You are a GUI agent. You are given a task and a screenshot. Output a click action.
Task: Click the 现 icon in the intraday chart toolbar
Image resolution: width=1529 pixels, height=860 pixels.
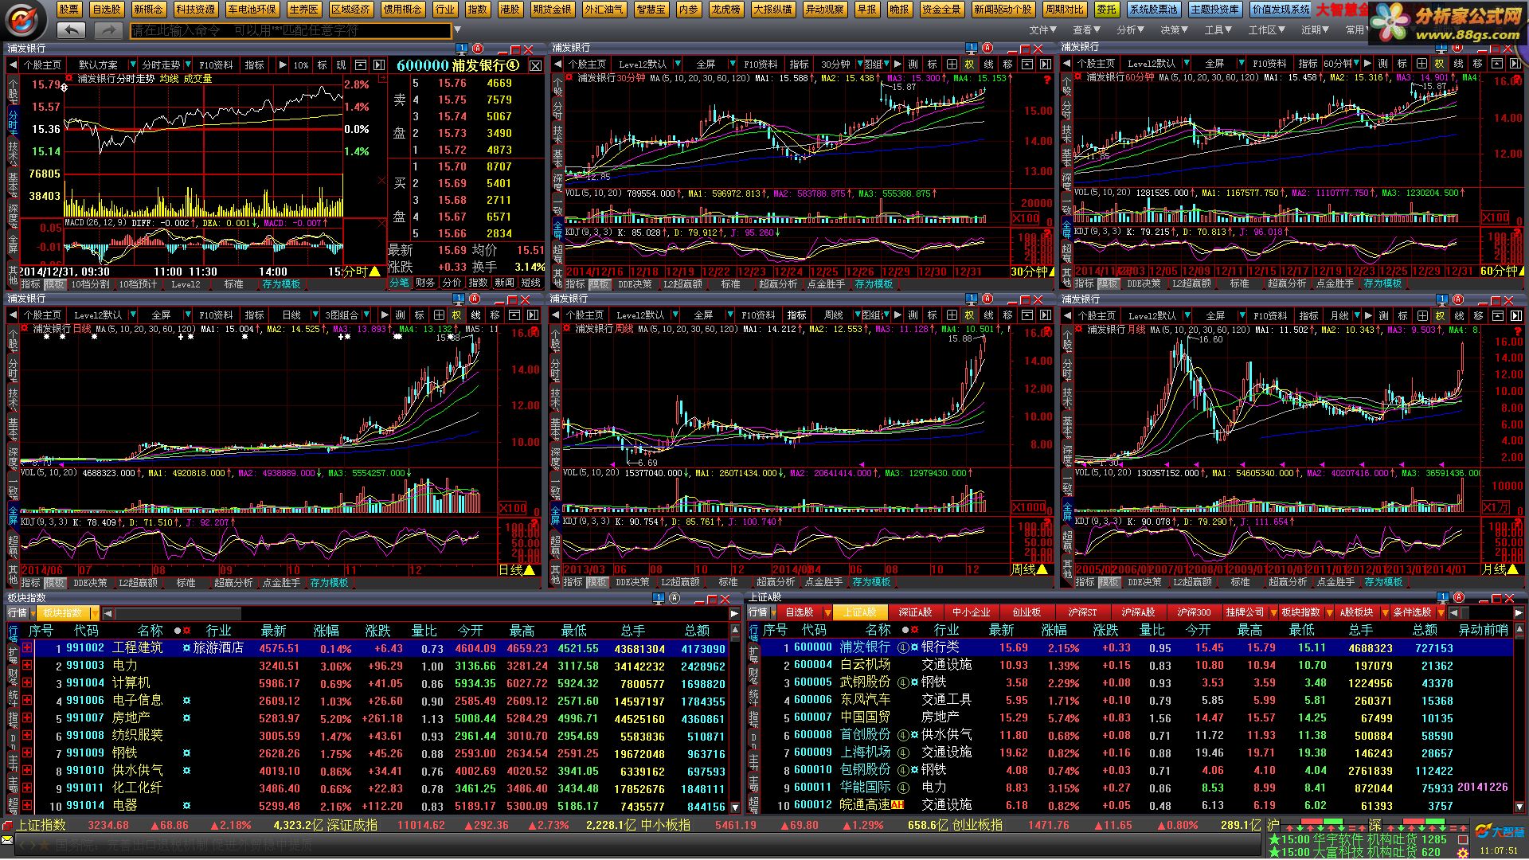pos(341,65)
